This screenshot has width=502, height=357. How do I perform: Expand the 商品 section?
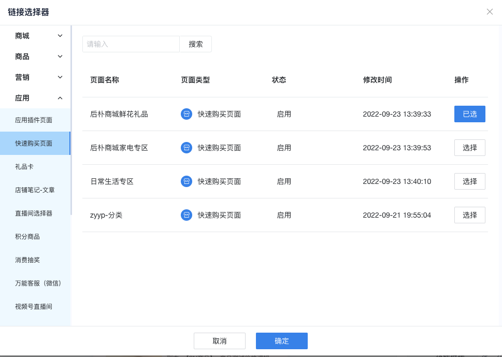click(35, 56)
